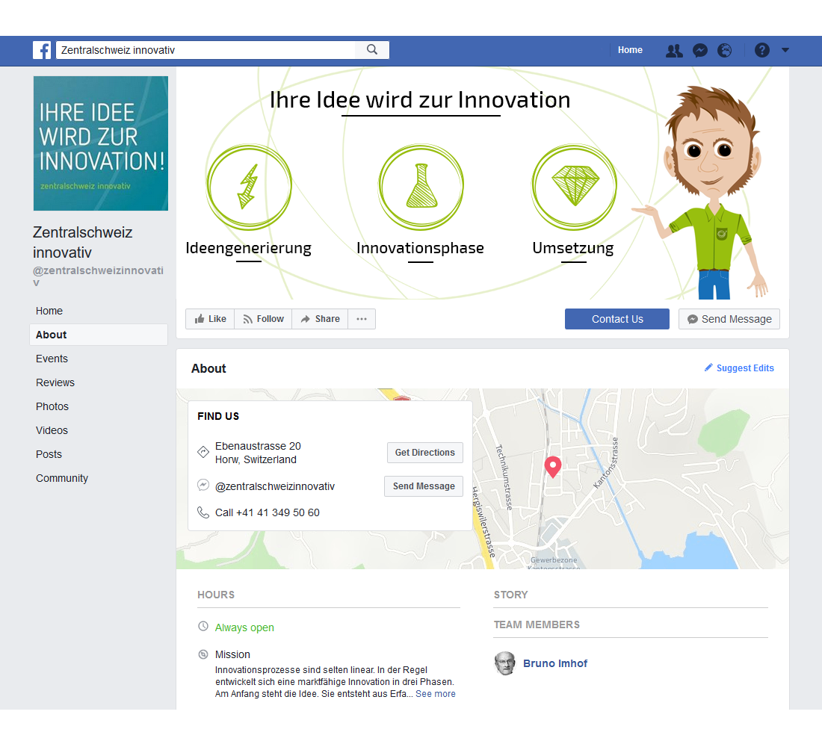Click the Innovationsphase flask icon
This screenshot has width=822, height=747.
(x=421, y=187)
